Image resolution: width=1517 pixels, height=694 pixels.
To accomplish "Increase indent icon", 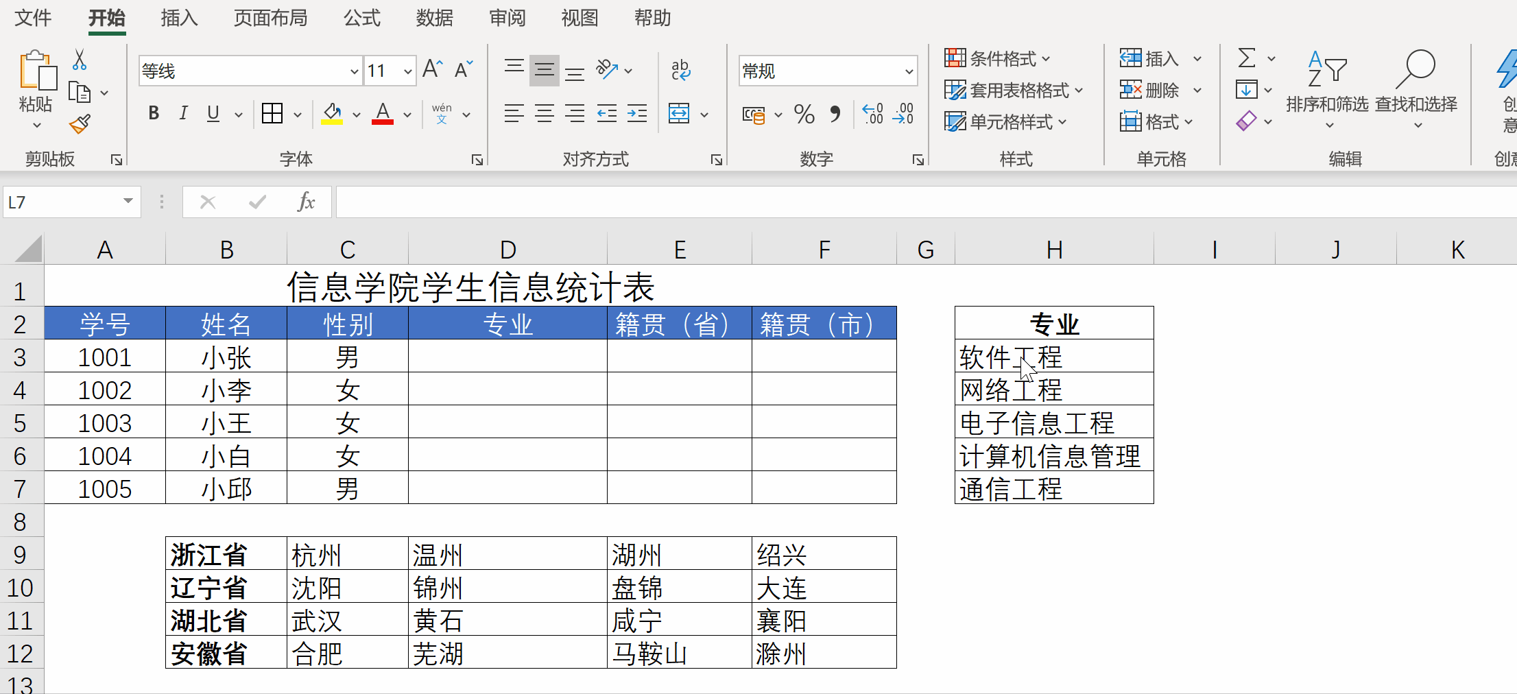I will pos(637,114).
